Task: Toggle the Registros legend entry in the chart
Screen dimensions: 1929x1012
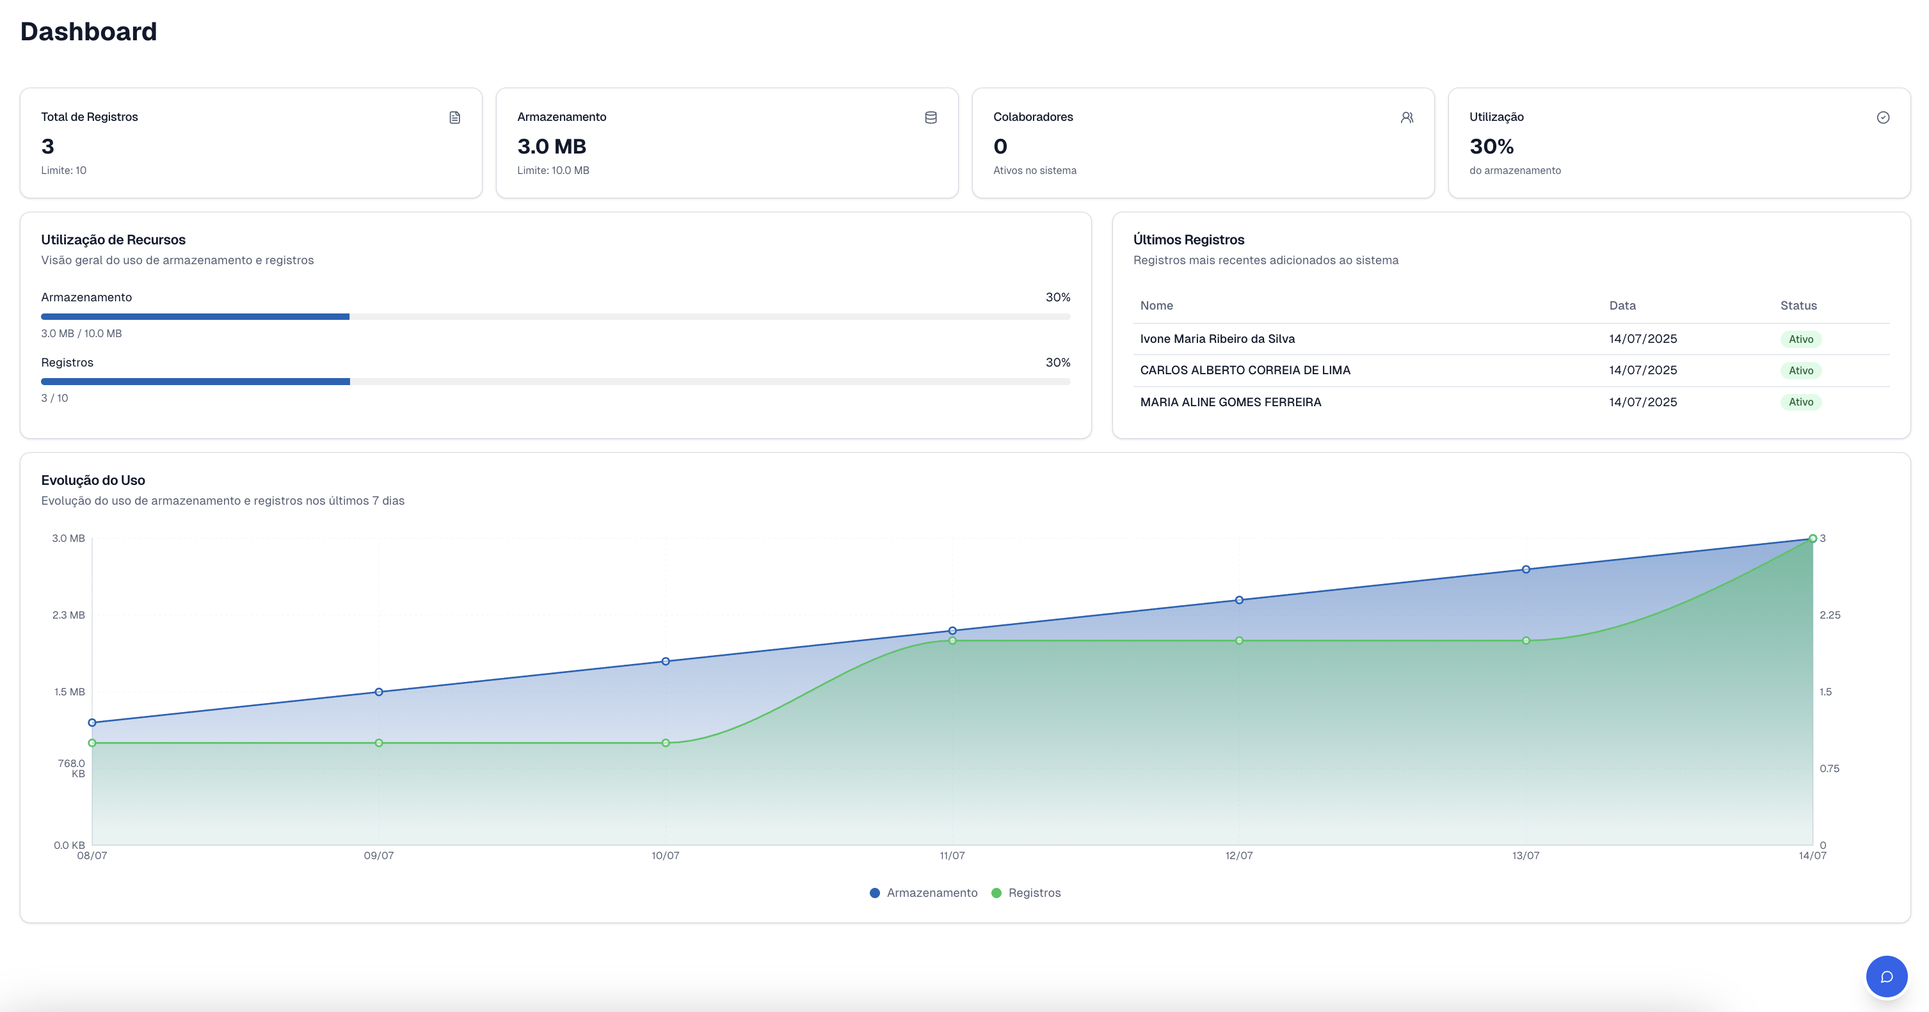Action: [1026, 893]
